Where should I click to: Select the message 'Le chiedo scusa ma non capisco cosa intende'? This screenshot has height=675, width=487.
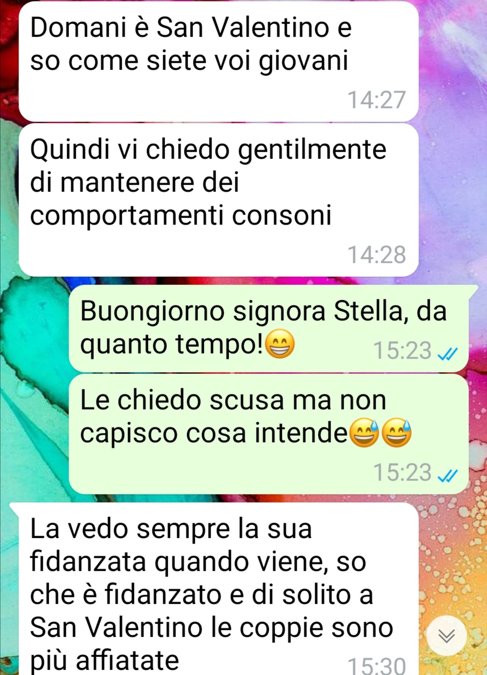(x=269, y=434)
